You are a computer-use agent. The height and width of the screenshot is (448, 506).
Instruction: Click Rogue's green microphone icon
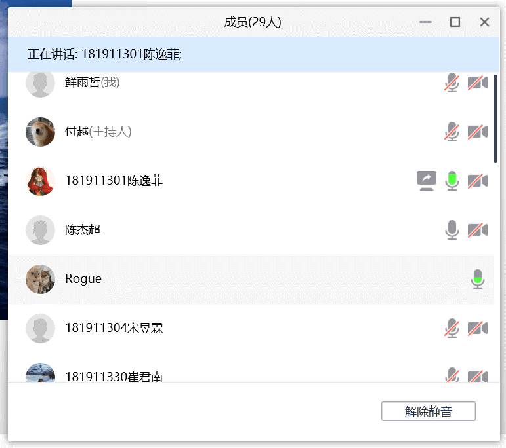click(x=478, y=279)
